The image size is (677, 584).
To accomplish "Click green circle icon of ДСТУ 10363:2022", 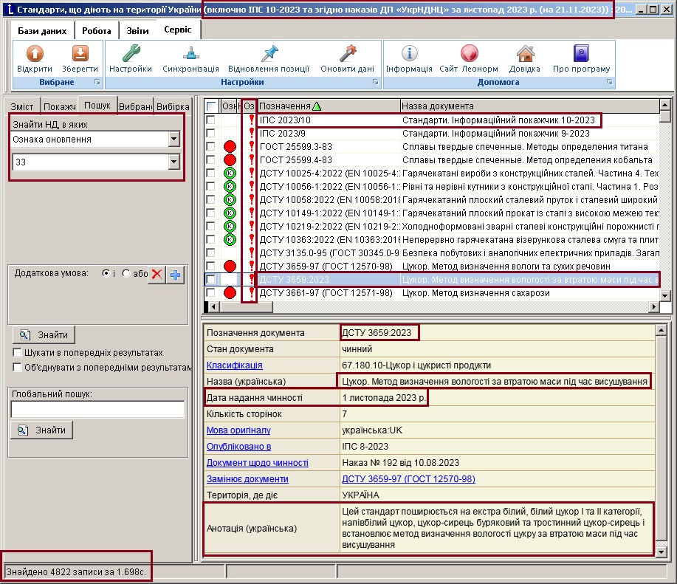I will tap(230, 239).
